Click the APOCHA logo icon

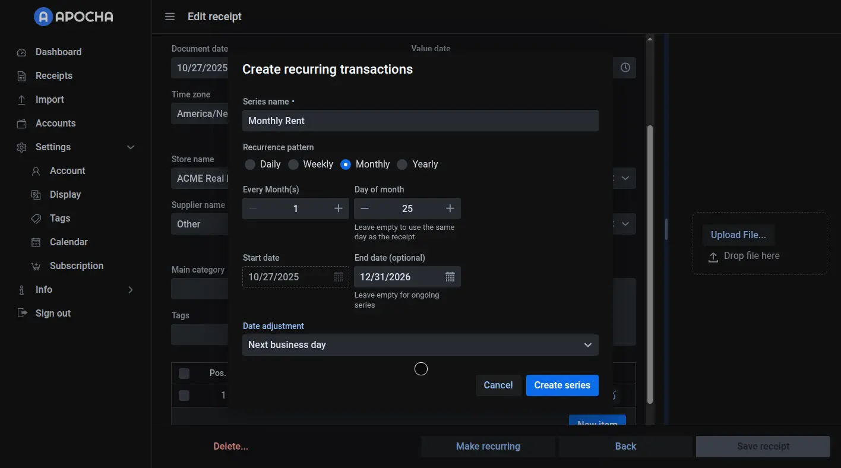[x=43, y=17]
